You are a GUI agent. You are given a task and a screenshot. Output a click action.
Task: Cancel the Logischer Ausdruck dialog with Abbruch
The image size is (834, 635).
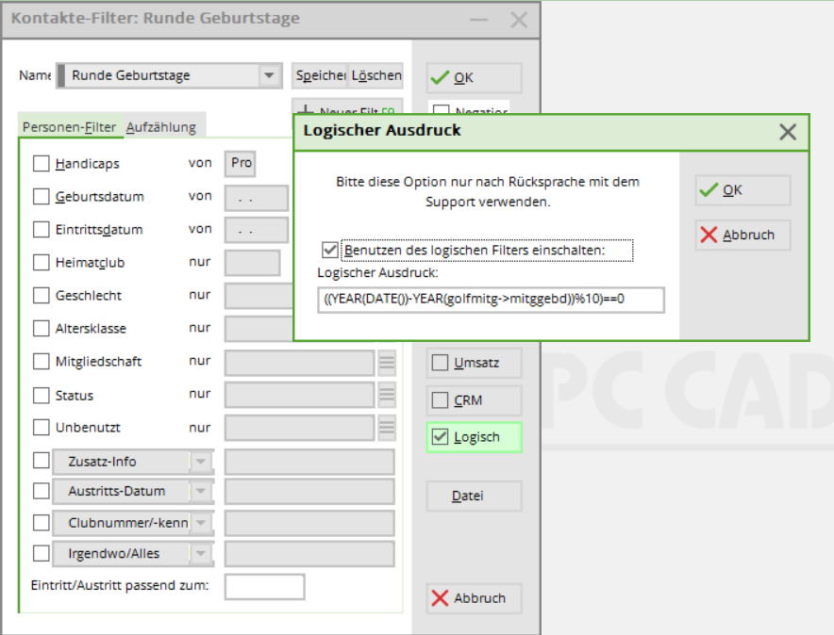(742, 235)
